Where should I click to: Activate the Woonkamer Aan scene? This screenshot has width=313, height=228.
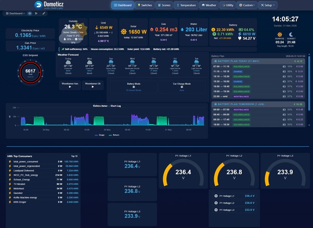point(70,85)
